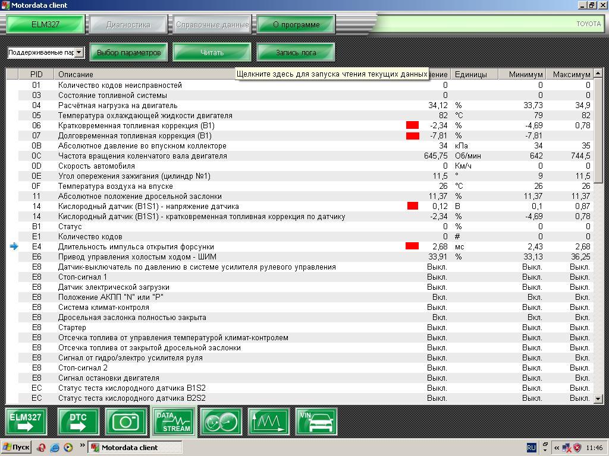The width and height of the screenshot is (609, 456).
Task: Click the Выбор параметров button
Action: 128,52
